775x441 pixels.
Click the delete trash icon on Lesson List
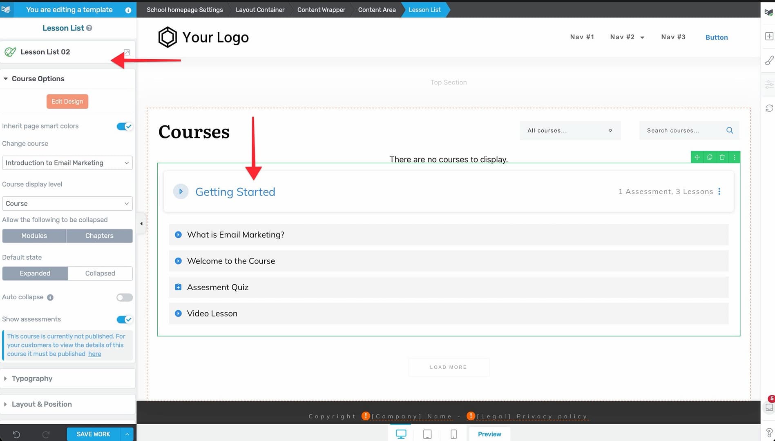722,157
